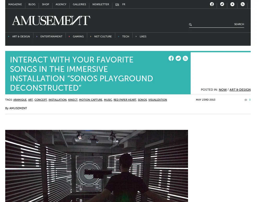Click the article headline text
269x202 pixels.
[x=81, y=74]
